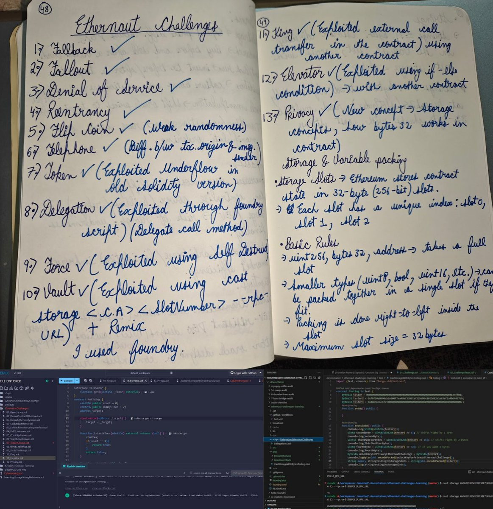Create a new folder in Remix File Explorer
The height and width of the screenshot is (509, 493).
click(6, 388)
